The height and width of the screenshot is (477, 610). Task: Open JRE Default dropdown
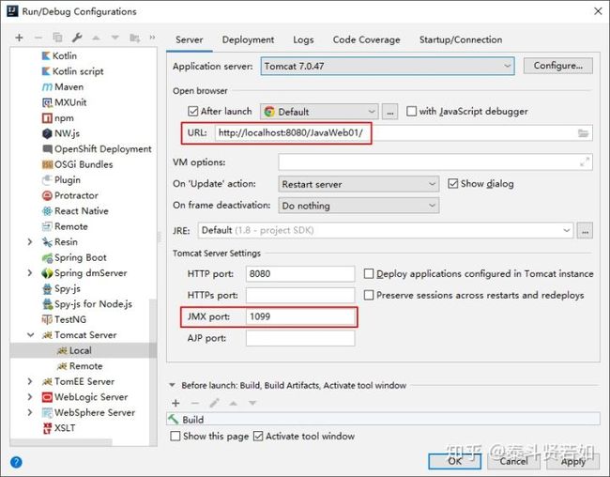tap(386, 230)
